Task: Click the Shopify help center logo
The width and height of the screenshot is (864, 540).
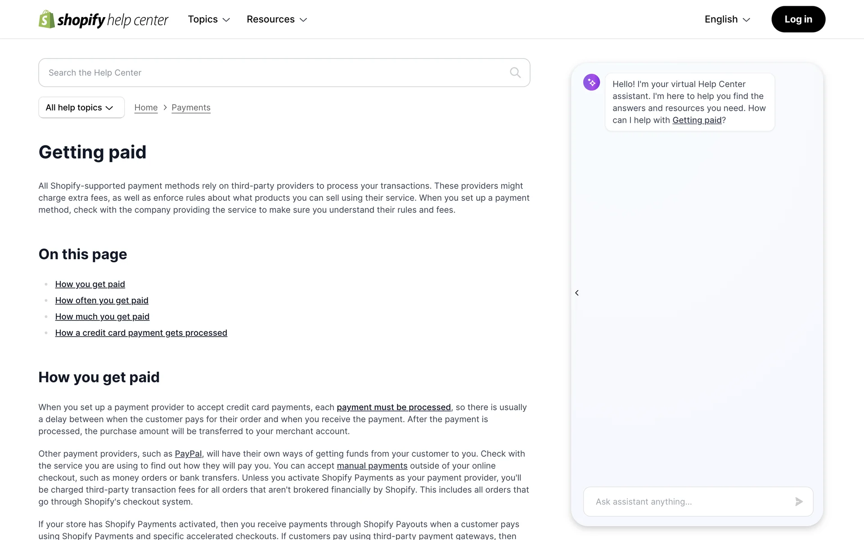Action: 103,19
